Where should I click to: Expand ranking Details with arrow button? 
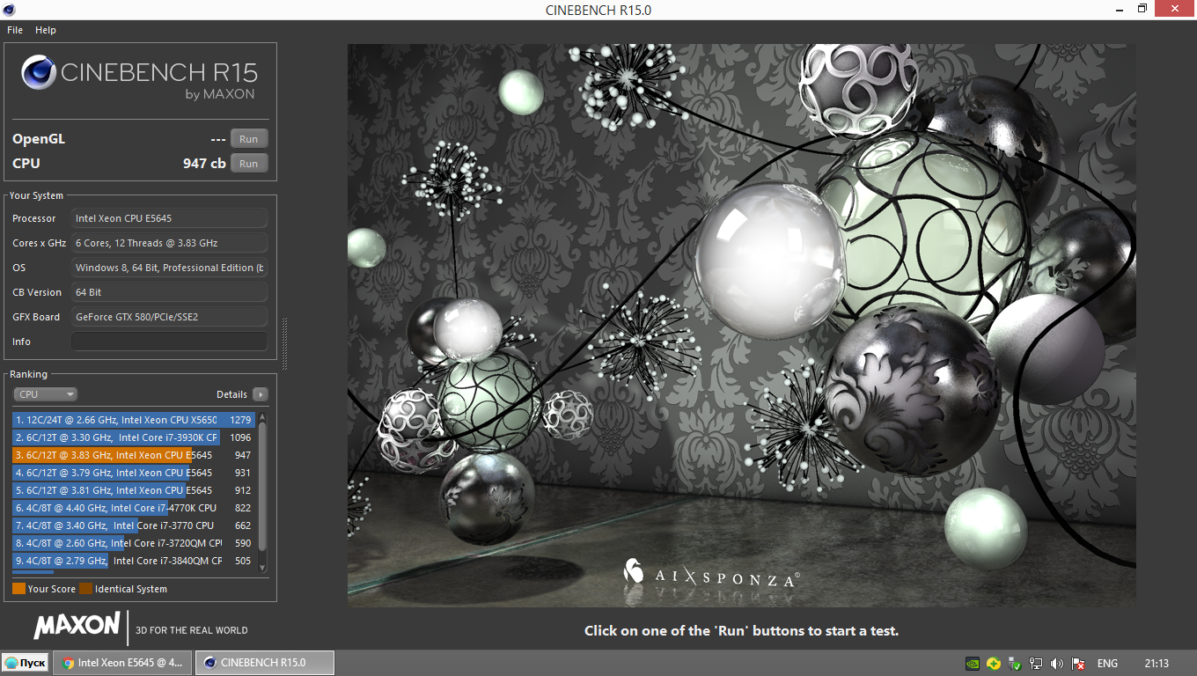tap(260, 394)
